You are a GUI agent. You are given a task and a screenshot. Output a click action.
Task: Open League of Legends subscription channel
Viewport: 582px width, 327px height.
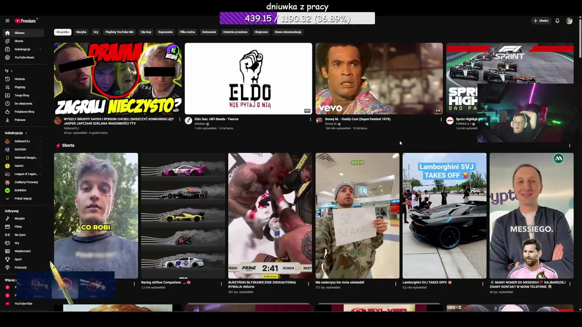tap(24, 174)
